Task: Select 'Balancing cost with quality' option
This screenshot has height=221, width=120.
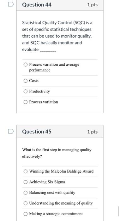Action: tap(25, 193)
